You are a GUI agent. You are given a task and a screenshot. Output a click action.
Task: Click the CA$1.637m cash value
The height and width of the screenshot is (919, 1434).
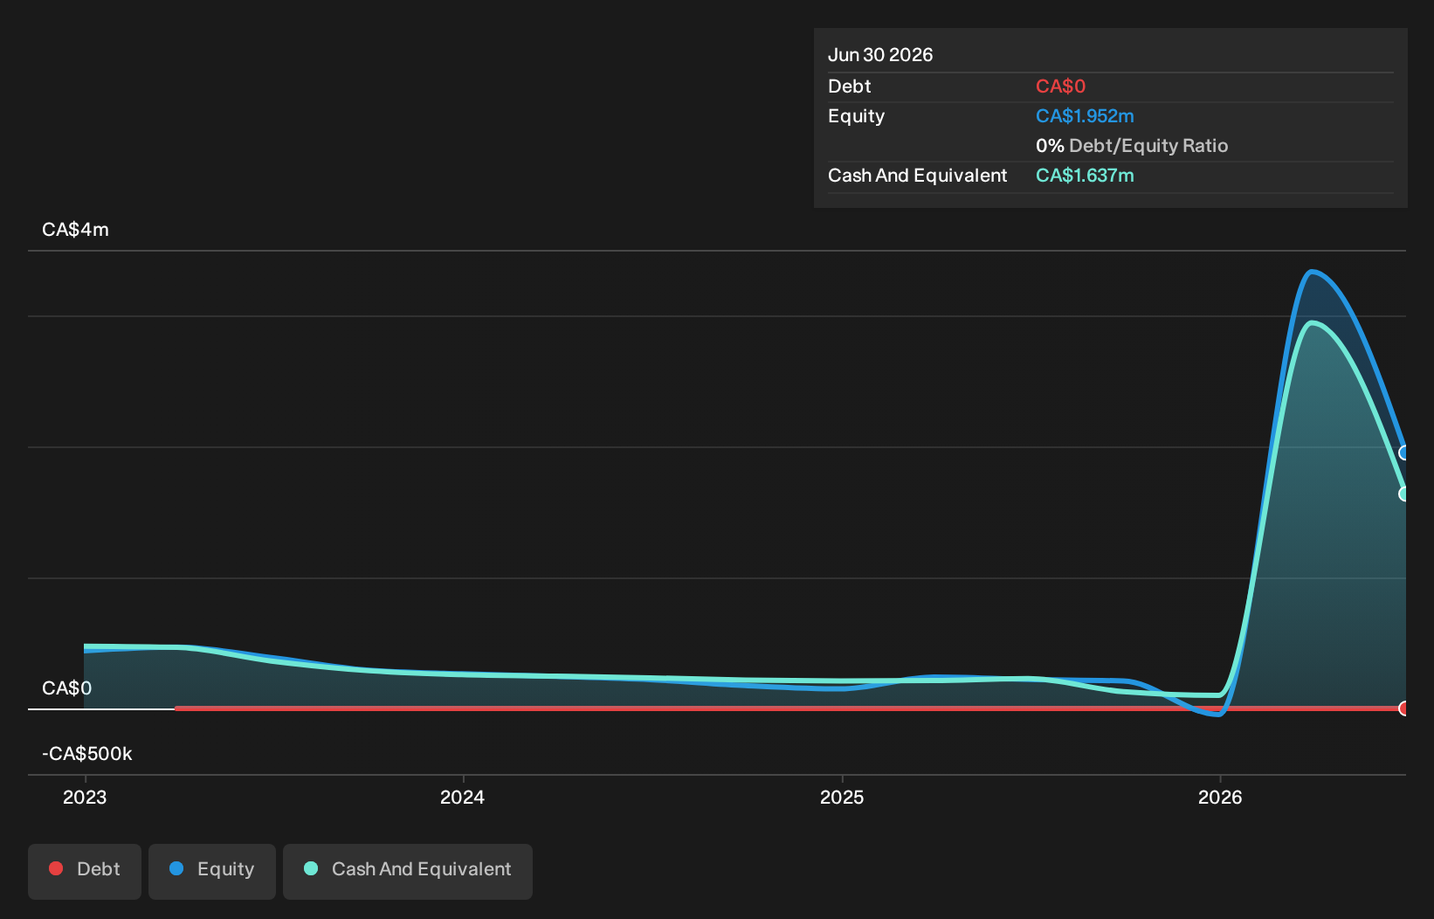coord(1085,176)
